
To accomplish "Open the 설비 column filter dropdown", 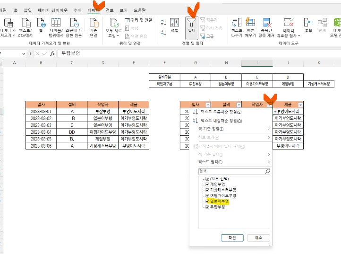I will (x=239, y=105).
